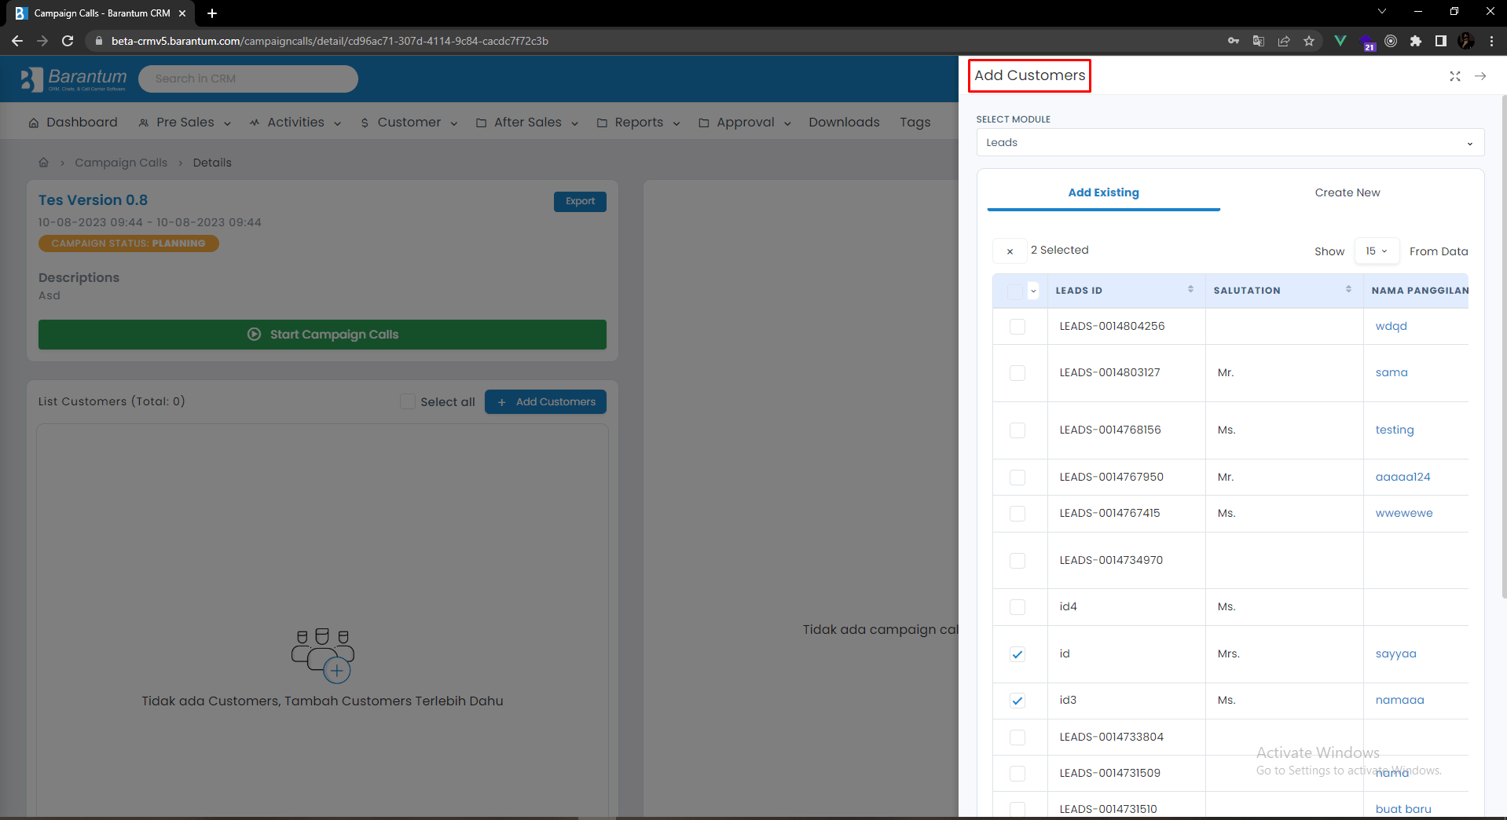This screenshot has height=820, width=1507.
Task: Click the browser address bar URL
Action: [330, 41]
